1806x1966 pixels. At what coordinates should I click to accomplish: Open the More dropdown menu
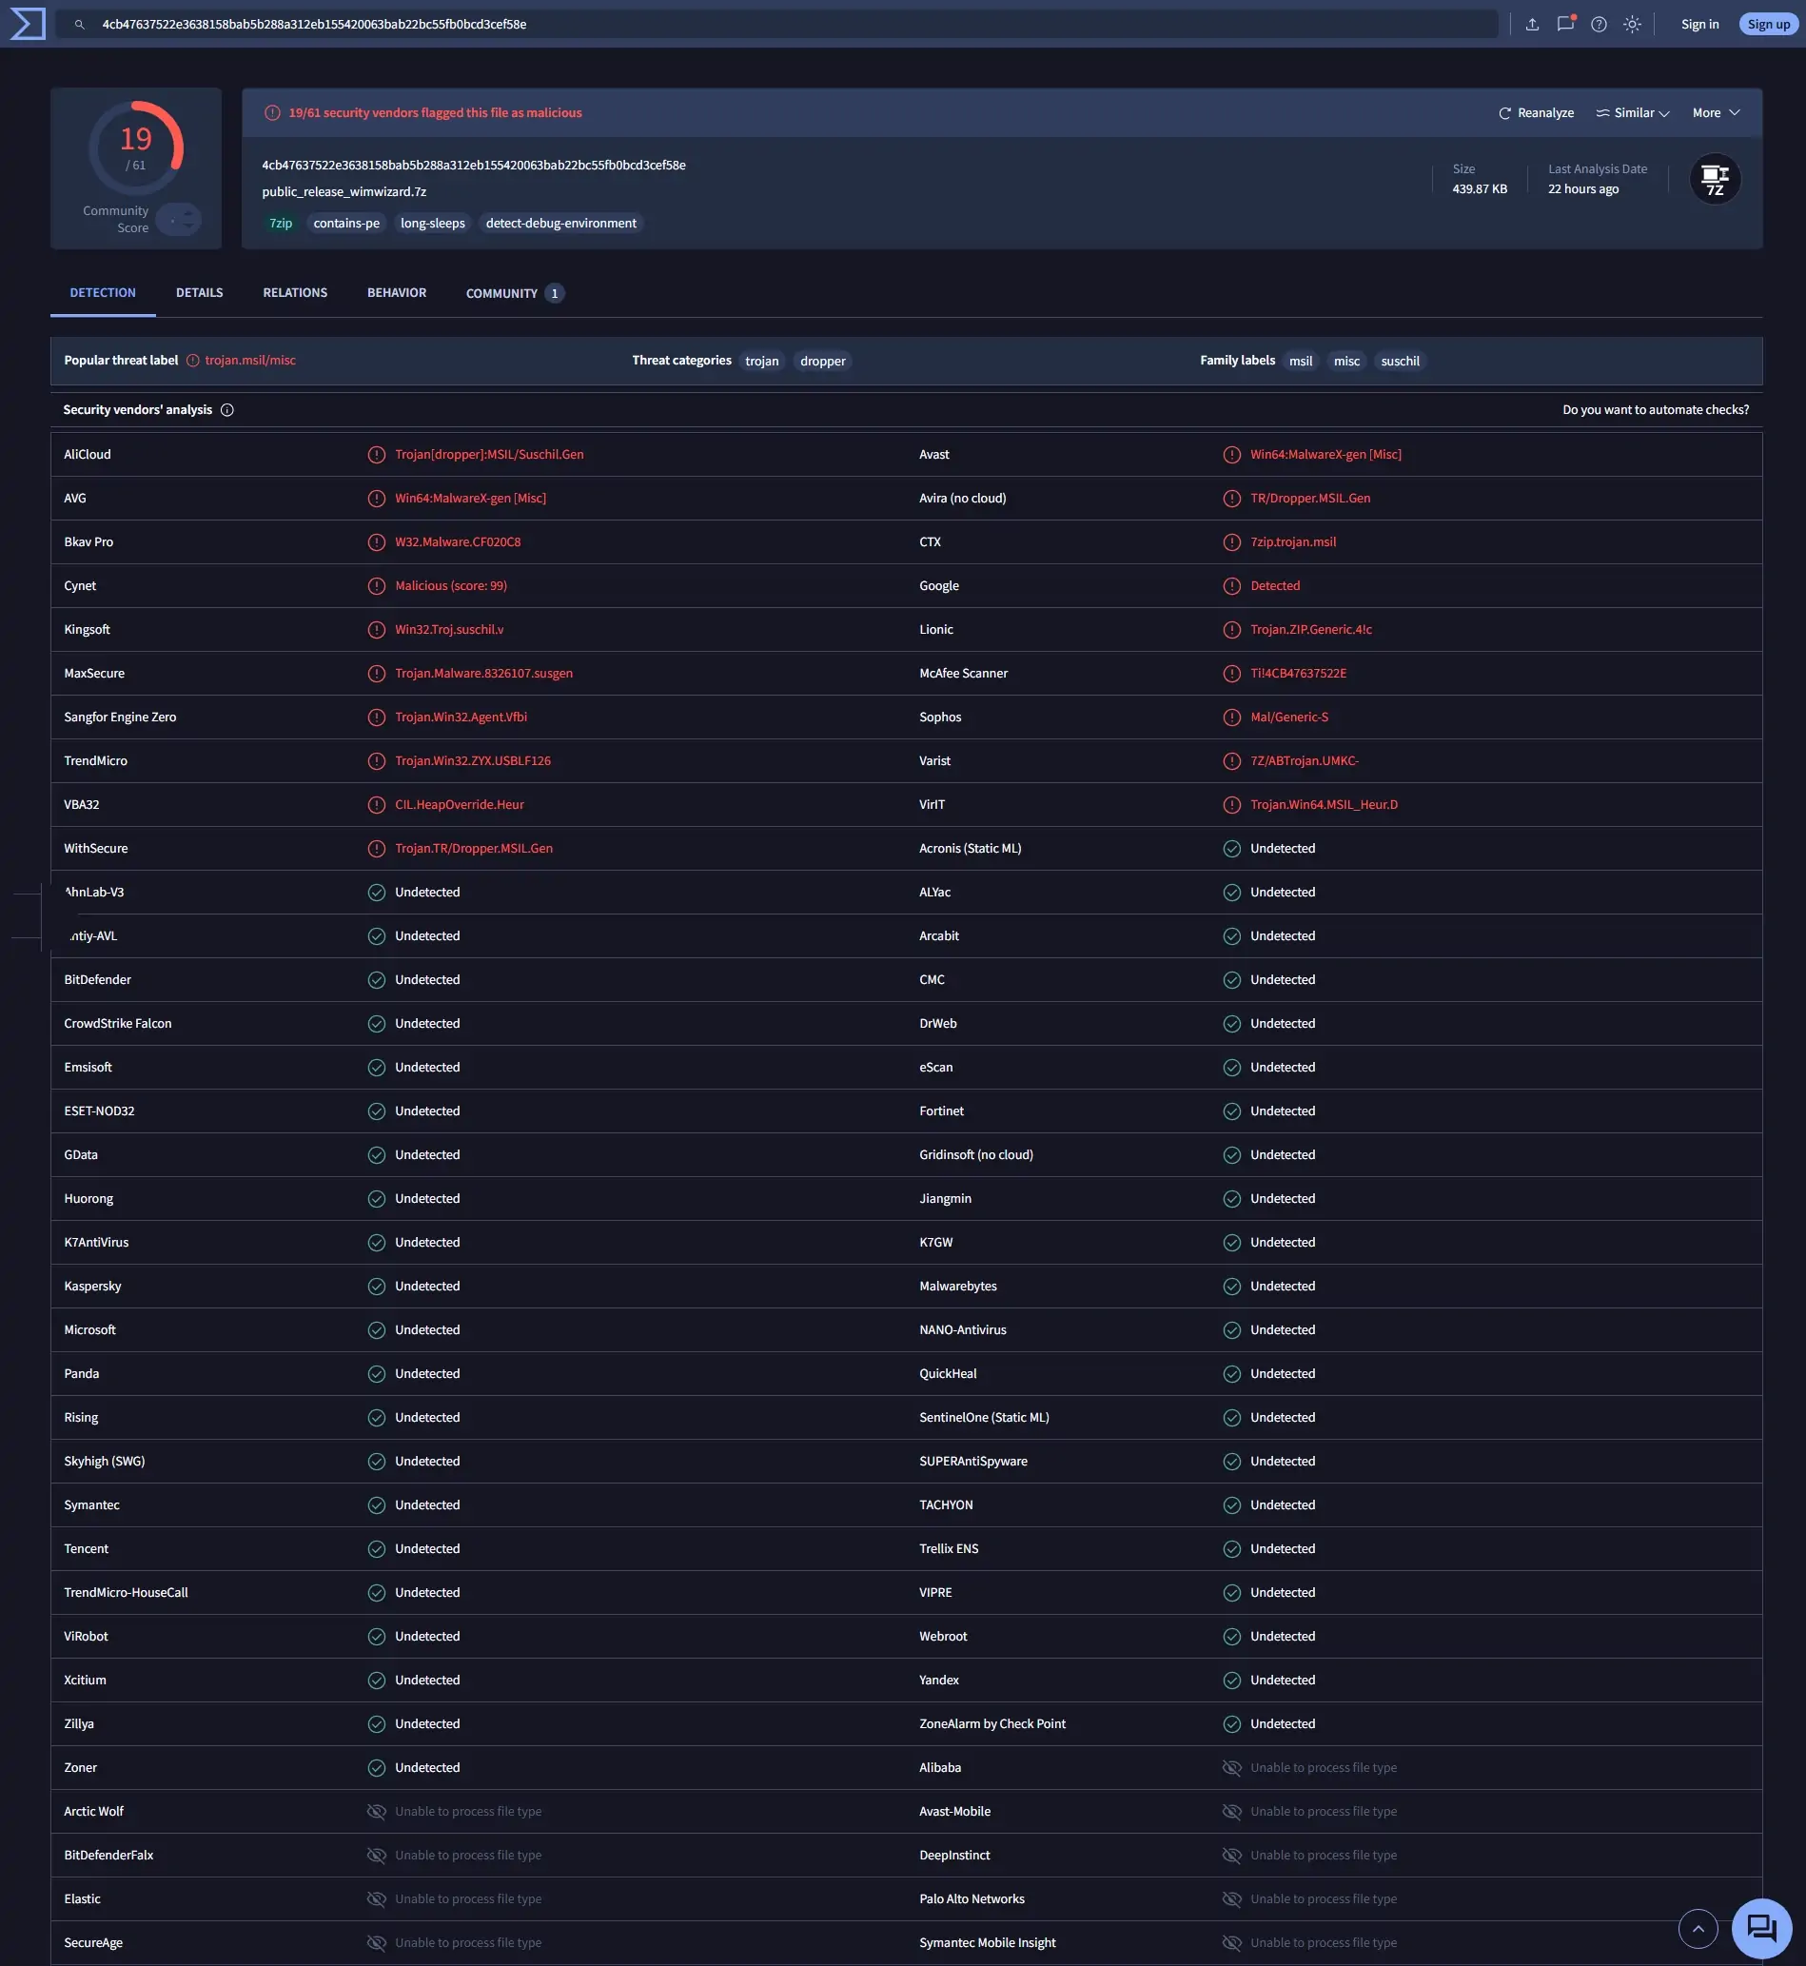point(1717,113)
